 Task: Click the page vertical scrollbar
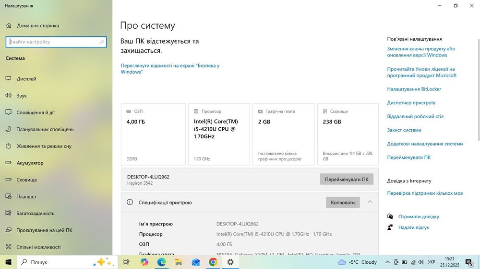click(479, 90)
